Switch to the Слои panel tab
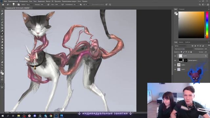 176,42
